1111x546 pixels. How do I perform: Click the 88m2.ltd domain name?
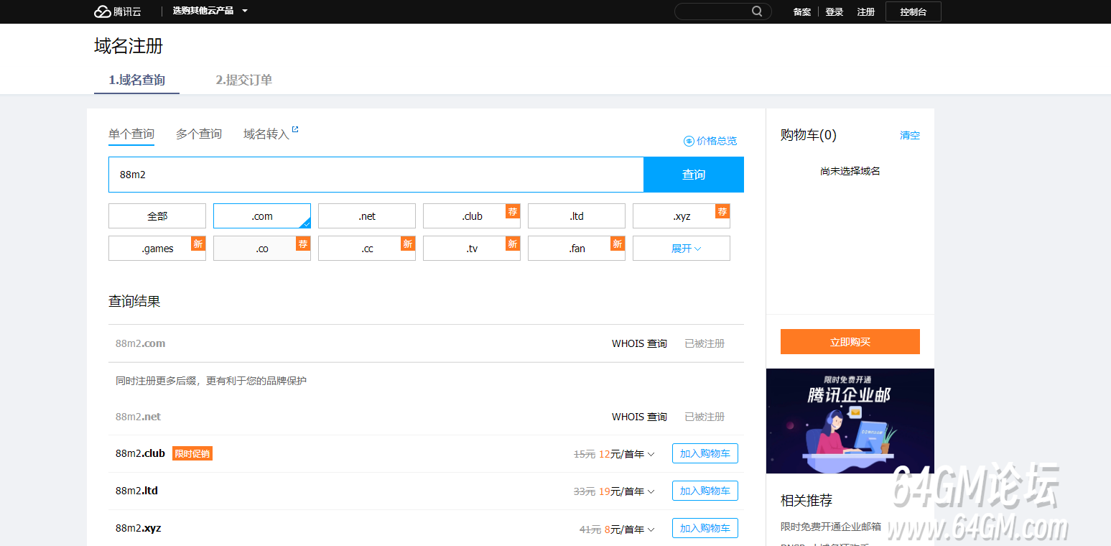coord(136,491)
